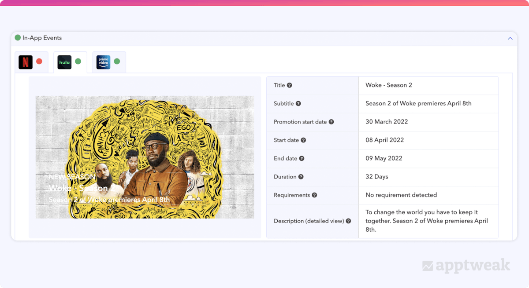Open the help icon beside Subtitle

[298, 104]
